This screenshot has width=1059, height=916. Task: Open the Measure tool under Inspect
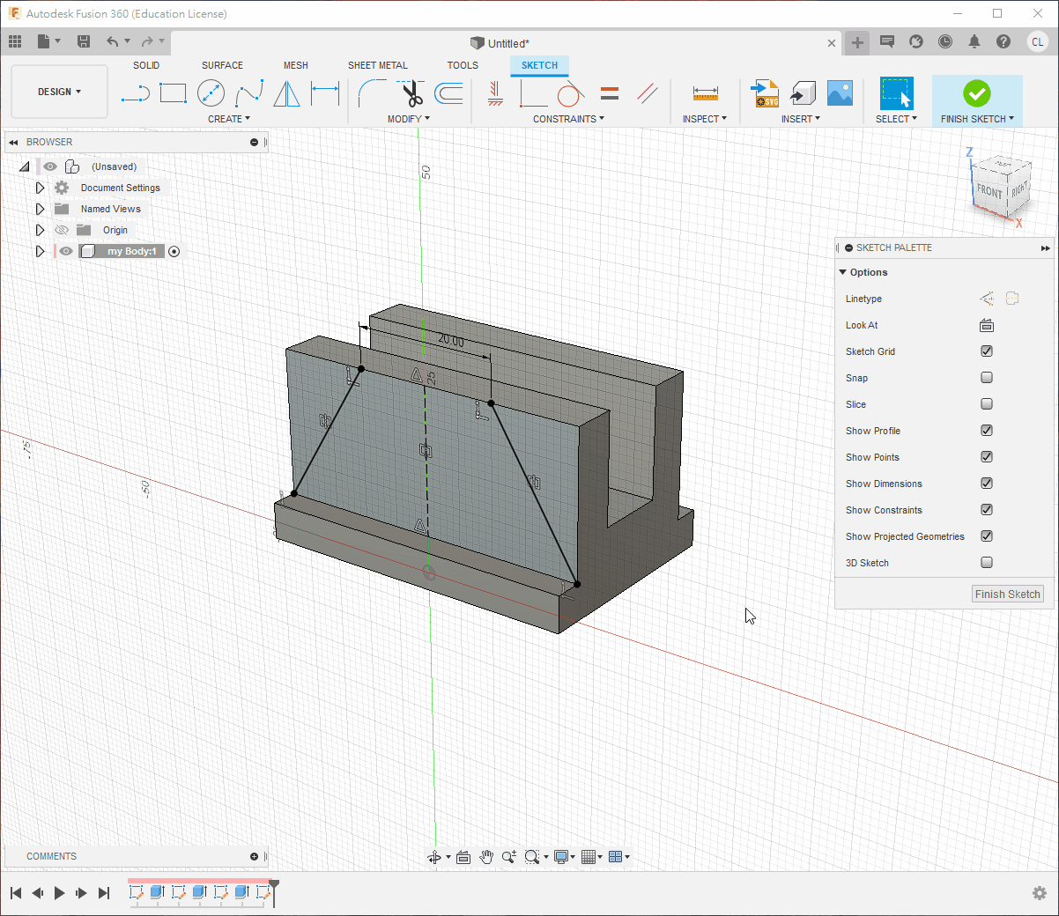click(705, 92)
